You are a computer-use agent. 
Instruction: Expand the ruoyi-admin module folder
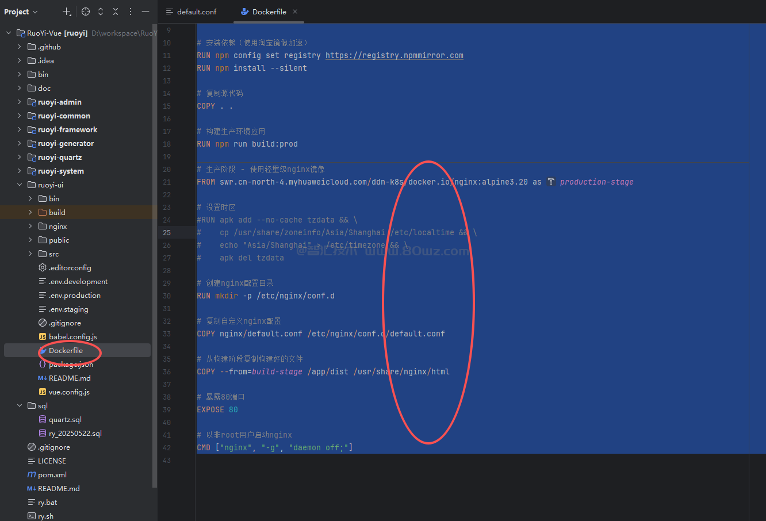[20, 102]
